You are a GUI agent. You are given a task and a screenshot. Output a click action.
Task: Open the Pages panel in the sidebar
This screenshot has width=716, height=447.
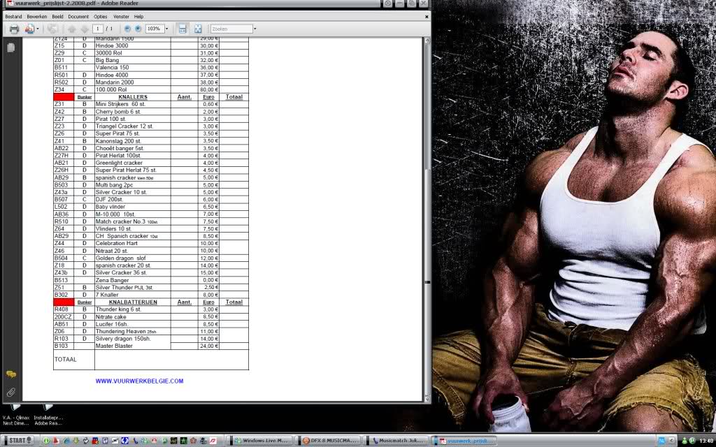tap(10, 47)
